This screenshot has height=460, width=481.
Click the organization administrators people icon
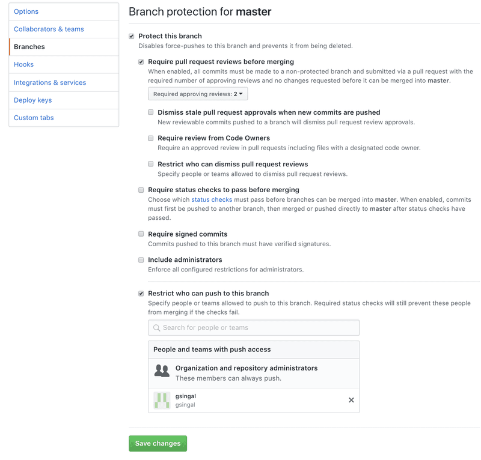[x=162, y=371]
